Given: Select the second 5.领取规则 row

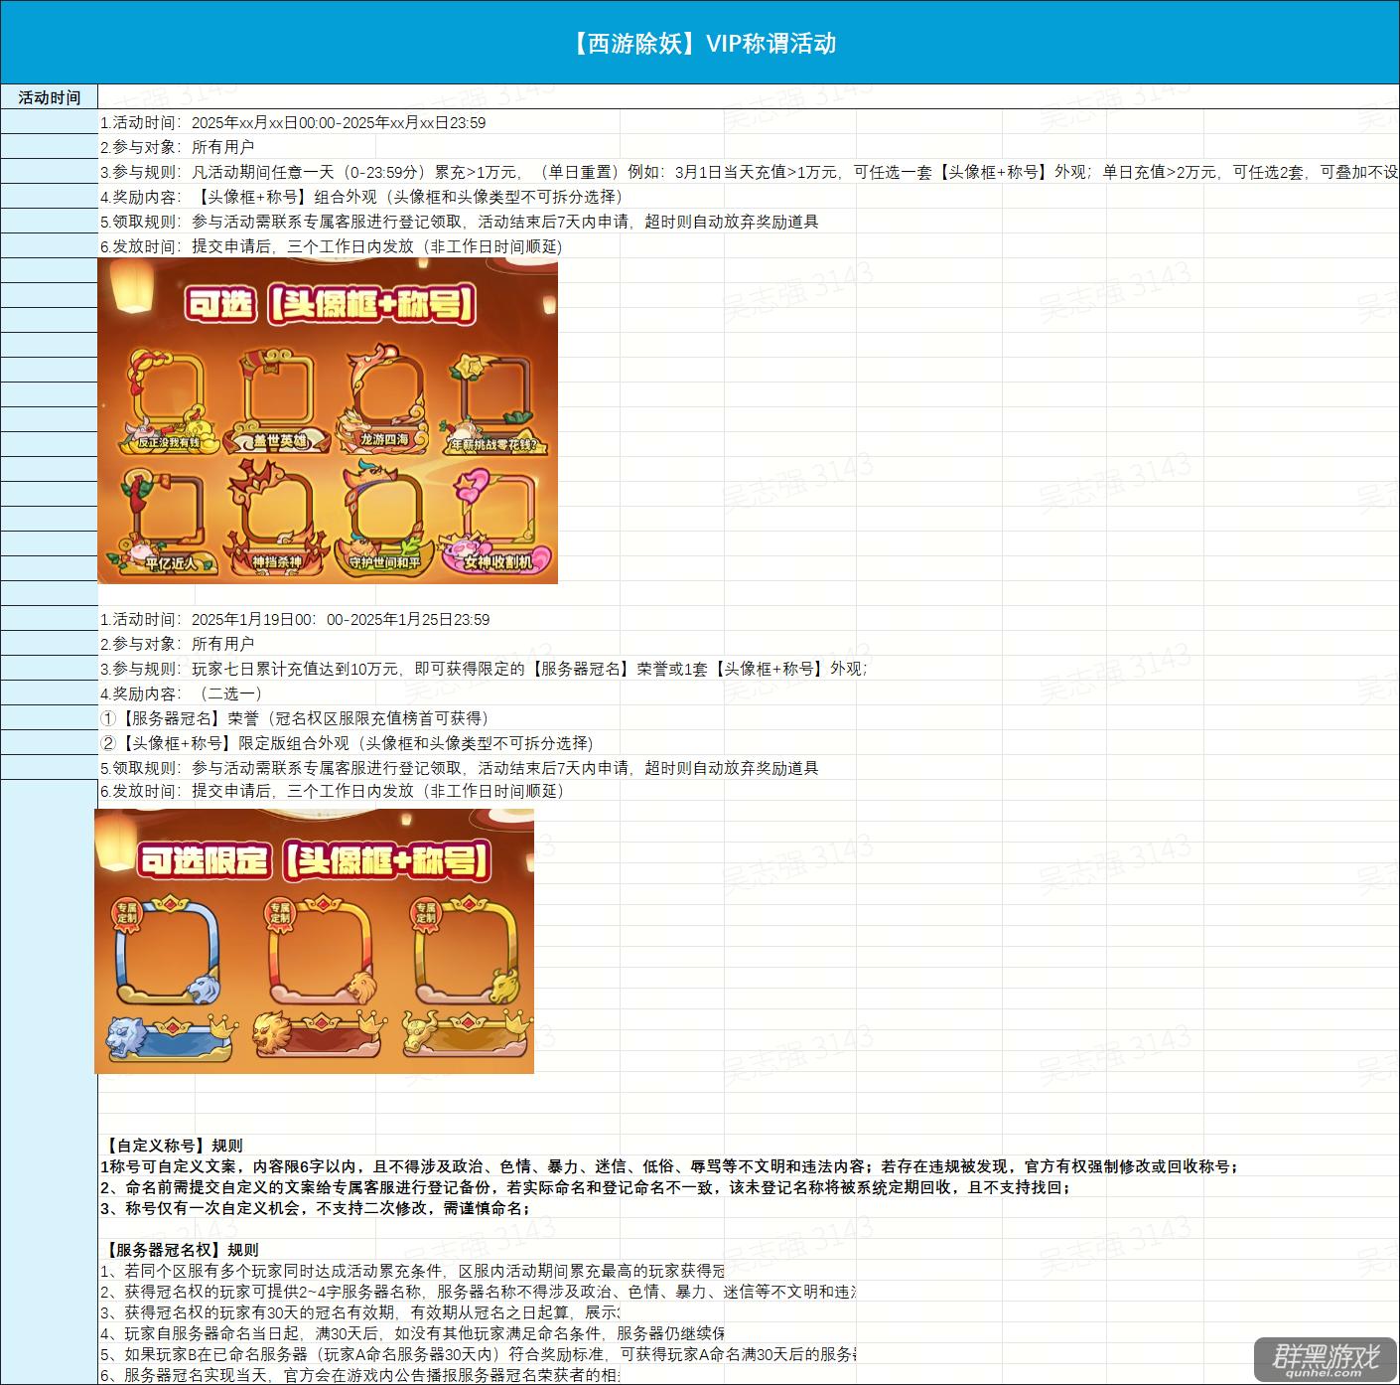Looking at the screenshot, I should 460,768.
